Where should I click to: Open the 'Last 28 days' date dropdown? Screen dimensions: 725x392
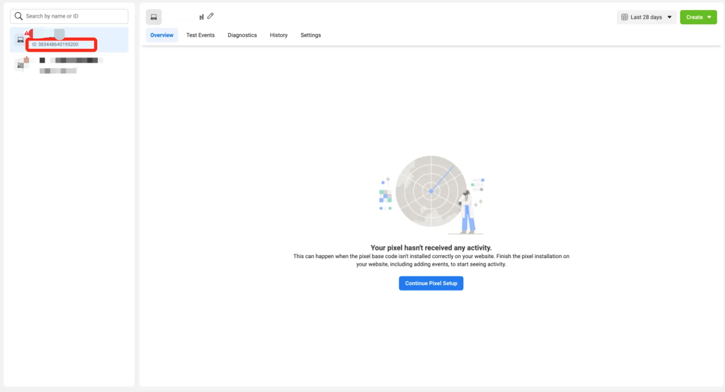646,17
